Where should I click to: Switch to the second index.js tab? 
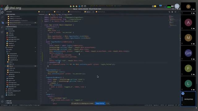click(59, 12)
